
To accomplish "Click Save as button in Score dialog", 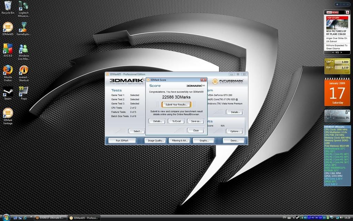I will tap(196, 121).
